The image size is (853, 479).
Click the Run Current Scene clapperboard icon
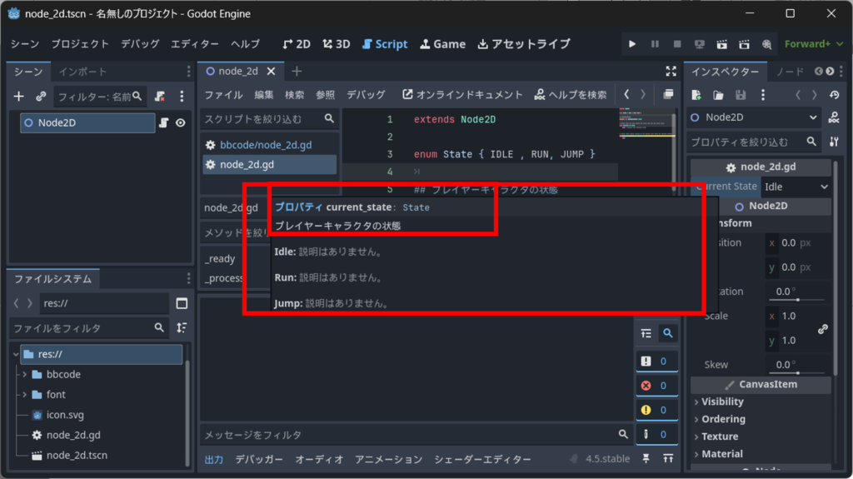[x=722, y=44]
